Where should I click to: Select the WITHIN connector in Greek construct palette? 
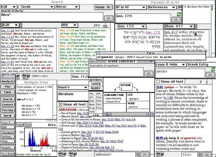pos(96,80)
